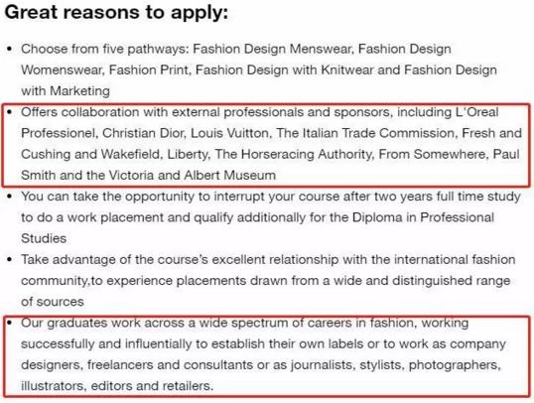The image size is (534, 403).
Task: Click 'Diploma in Professional' text
Action: tap(423, 217)
